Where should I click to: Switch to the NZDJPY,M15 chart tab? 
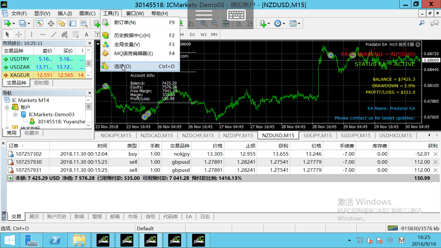click(x=238, y=135)
